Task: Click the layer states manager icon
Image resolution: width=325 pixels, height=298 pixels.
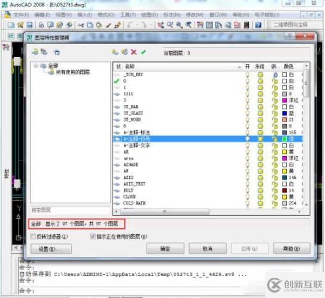Action: click(57, 52)
